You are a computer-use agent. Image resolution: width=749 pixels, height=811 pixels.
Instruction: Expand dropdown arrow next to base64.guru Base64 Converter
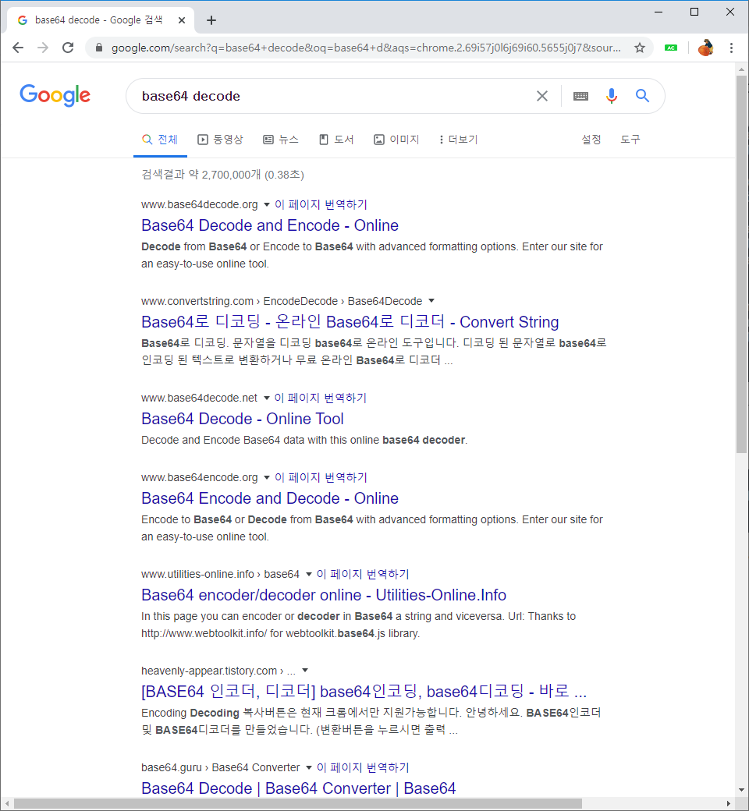point(308,767)
